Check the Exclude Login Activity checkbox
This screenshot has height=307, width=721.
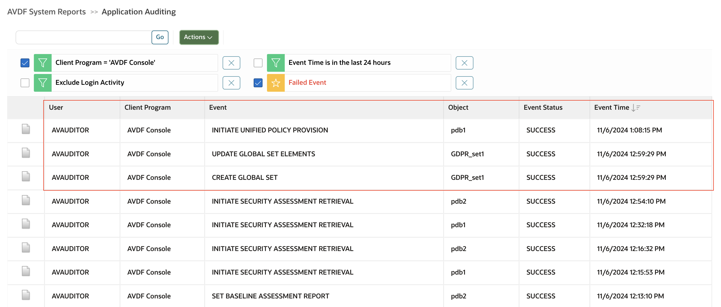25,83
